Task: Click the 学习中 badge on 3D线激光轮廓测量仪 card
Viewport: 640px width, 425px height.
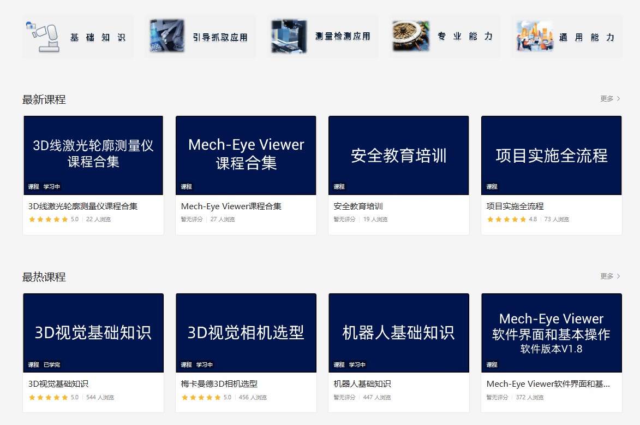Action: (50, 186)
